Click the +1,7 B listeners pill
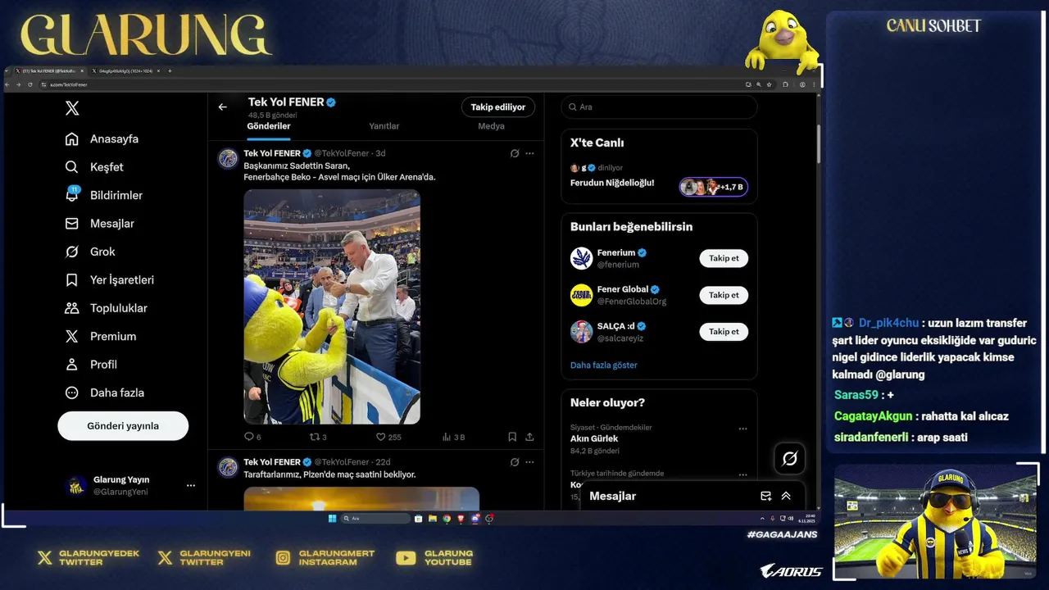The image size is (1049, 590). 713,187
